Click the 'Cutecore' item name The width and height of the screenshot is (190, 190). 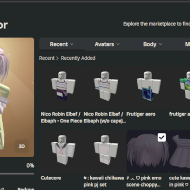coord(51,178)
